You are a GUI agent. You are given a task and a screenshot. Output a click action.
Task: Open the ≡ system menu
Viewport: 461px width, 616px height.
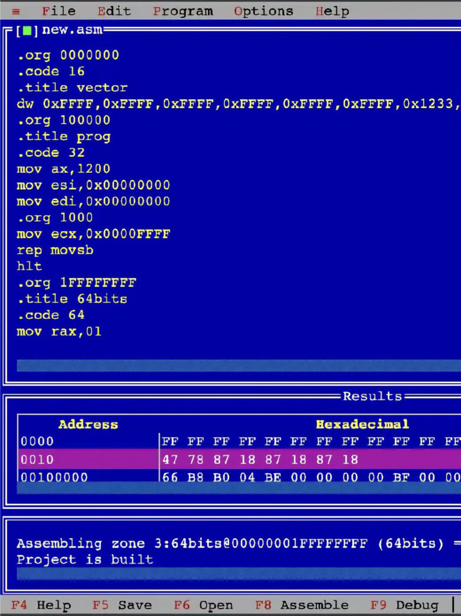point(16,11)
